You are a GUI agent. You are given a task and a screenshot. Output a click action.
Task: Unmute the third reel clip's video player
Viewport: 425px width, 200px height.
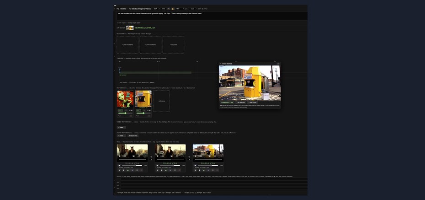pyautogui.click(x=209, y=156)
